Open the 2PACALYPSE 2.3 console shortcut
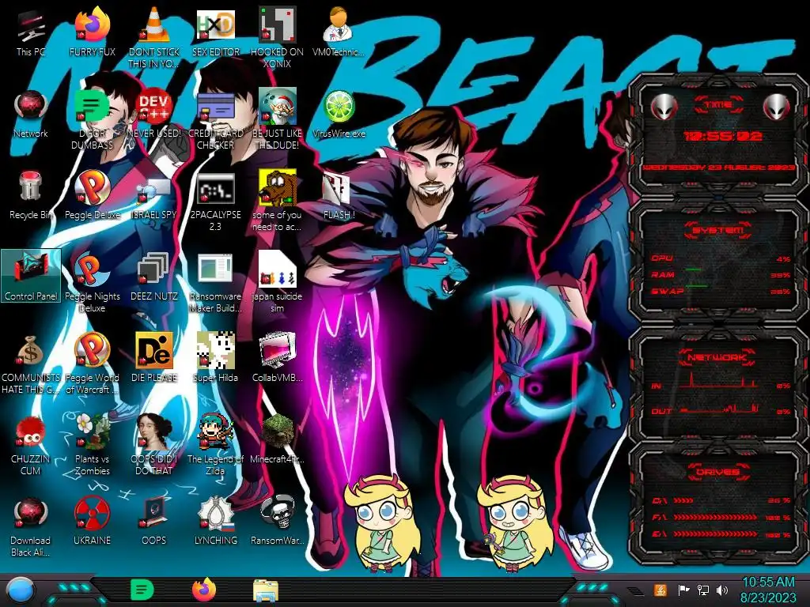This screenshot has height=607, width=810. [215, 202]
